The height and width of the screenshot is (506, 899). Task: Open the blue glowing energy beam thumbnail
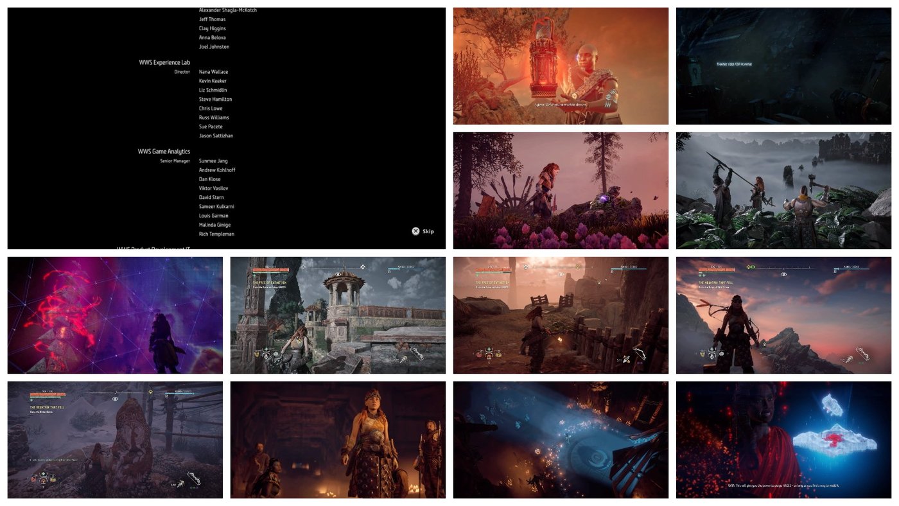pos(561,440)
